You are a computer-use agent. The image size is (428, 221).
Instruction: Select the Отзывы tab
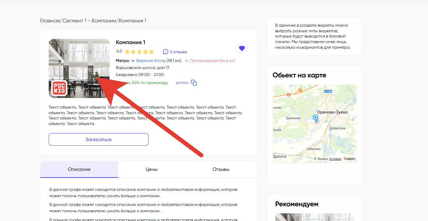pos(221,170)
